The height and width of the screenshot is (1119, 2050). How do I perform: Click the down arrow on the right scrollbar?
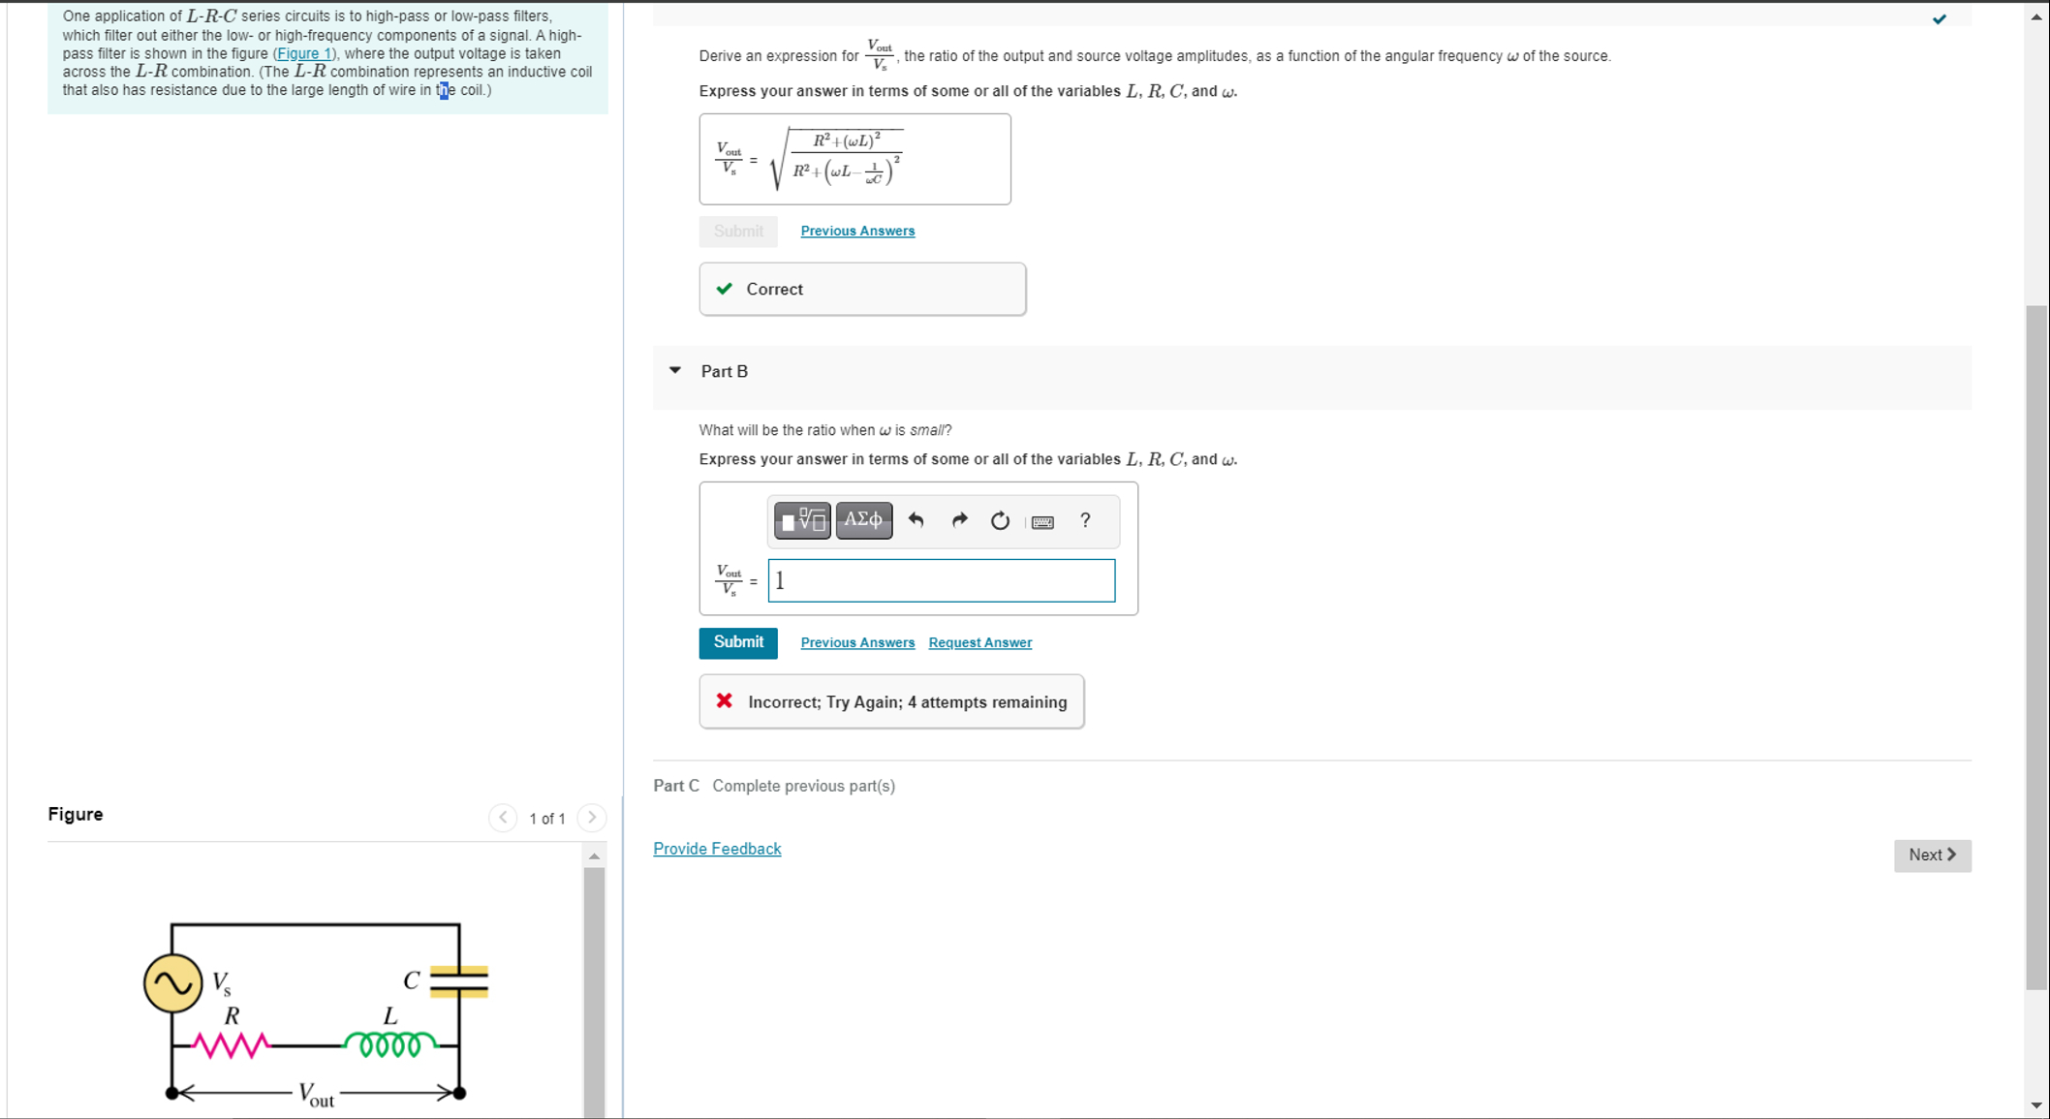(x=2035, y=1103)
